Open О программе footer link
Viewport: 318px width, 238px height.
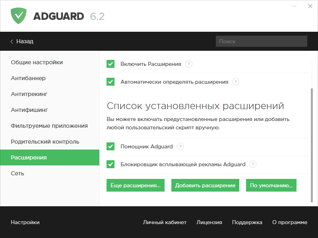290,222
